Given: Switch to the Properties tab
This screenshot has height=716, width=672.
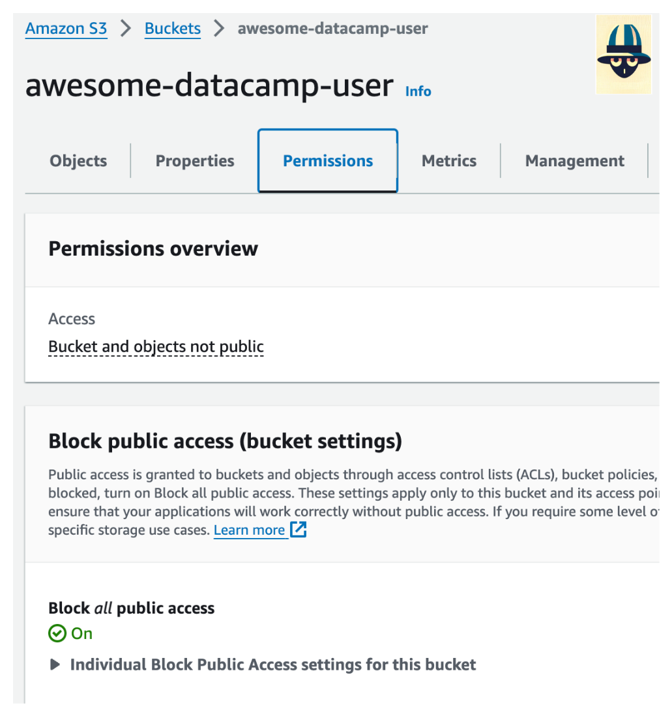Looking at the screenshot, I should [x=195, y=161].
